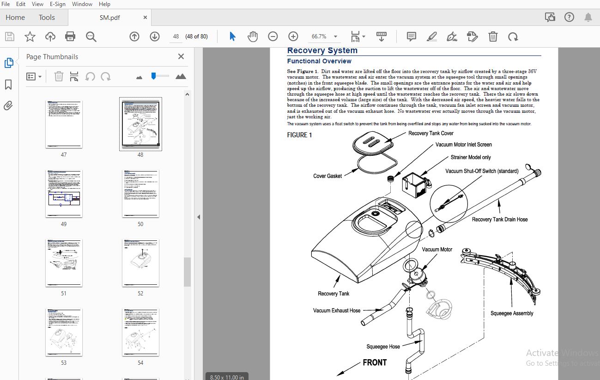Screen dimensions: 600x380
Task: Enlarge thumbnail size large mountain icon
Action: pos(181,76)
